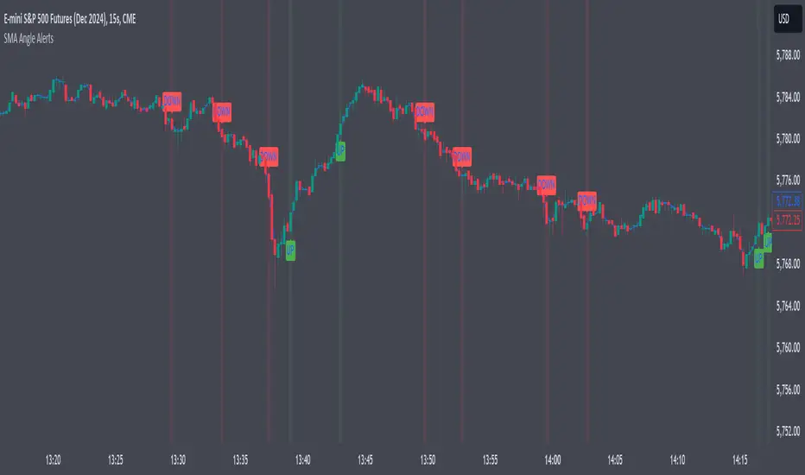
Task: Click the green UP label at the 13:39 low
Action: tap(290, 250)
